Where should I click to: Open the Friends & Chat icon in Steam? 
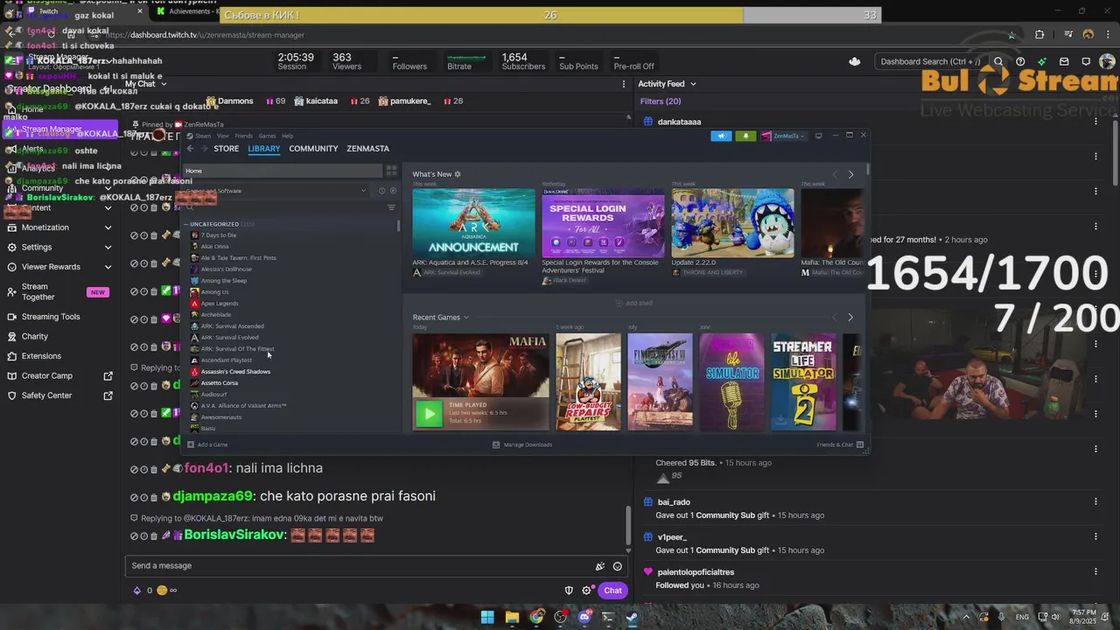click(x=860, y=444)
